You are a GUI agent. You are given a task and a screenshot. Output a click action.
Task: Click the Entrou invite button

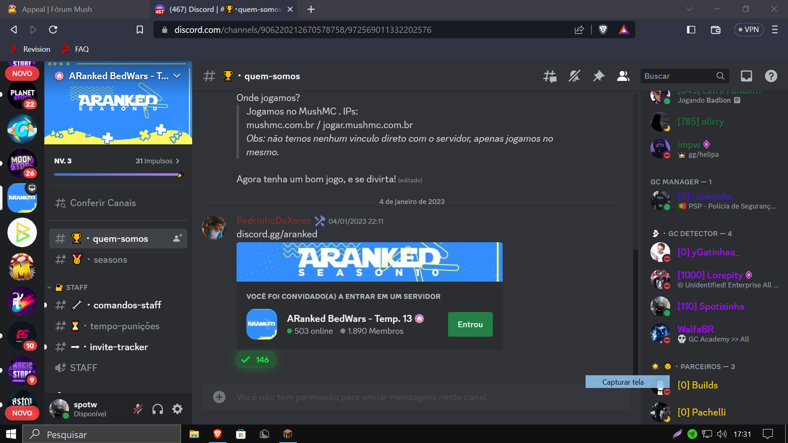click(x=470, y=324)
